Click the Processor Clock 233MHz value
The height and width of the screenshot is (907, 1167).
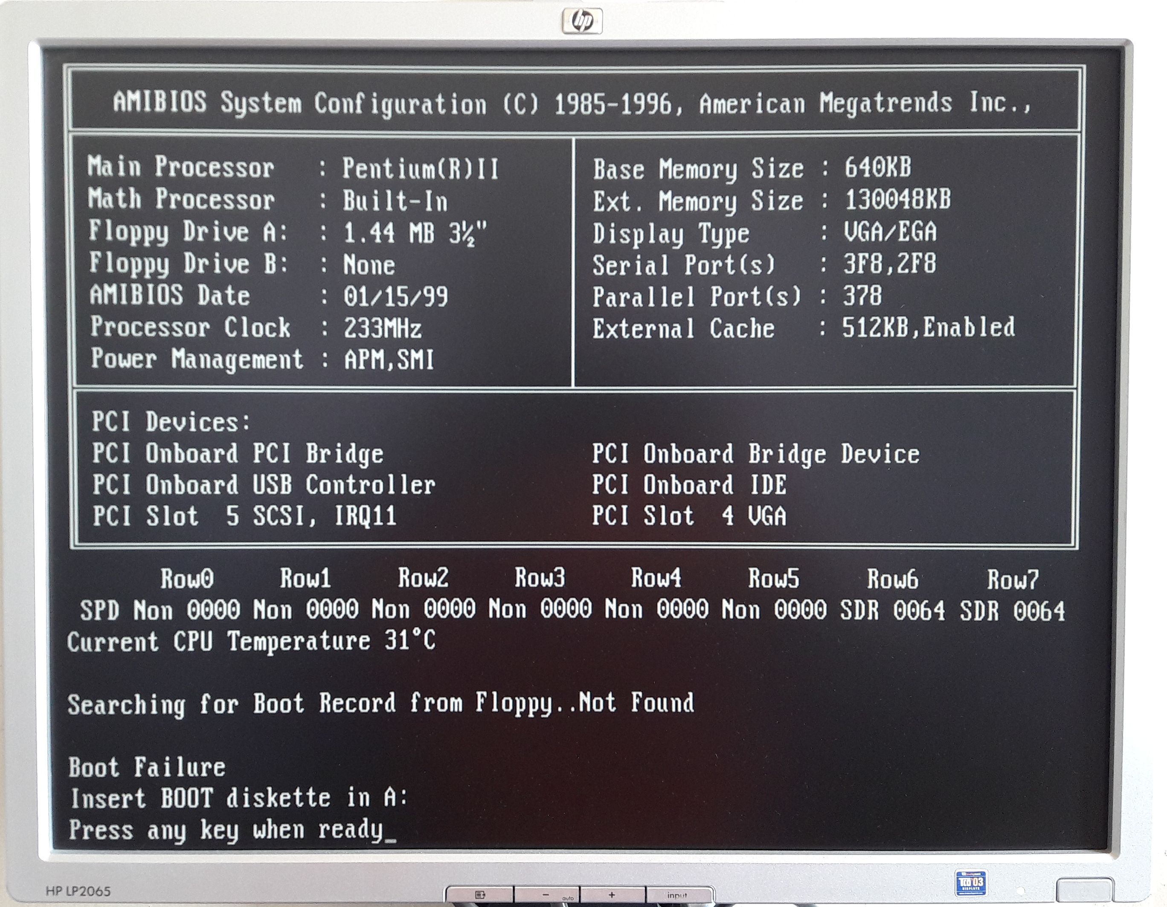382,328
